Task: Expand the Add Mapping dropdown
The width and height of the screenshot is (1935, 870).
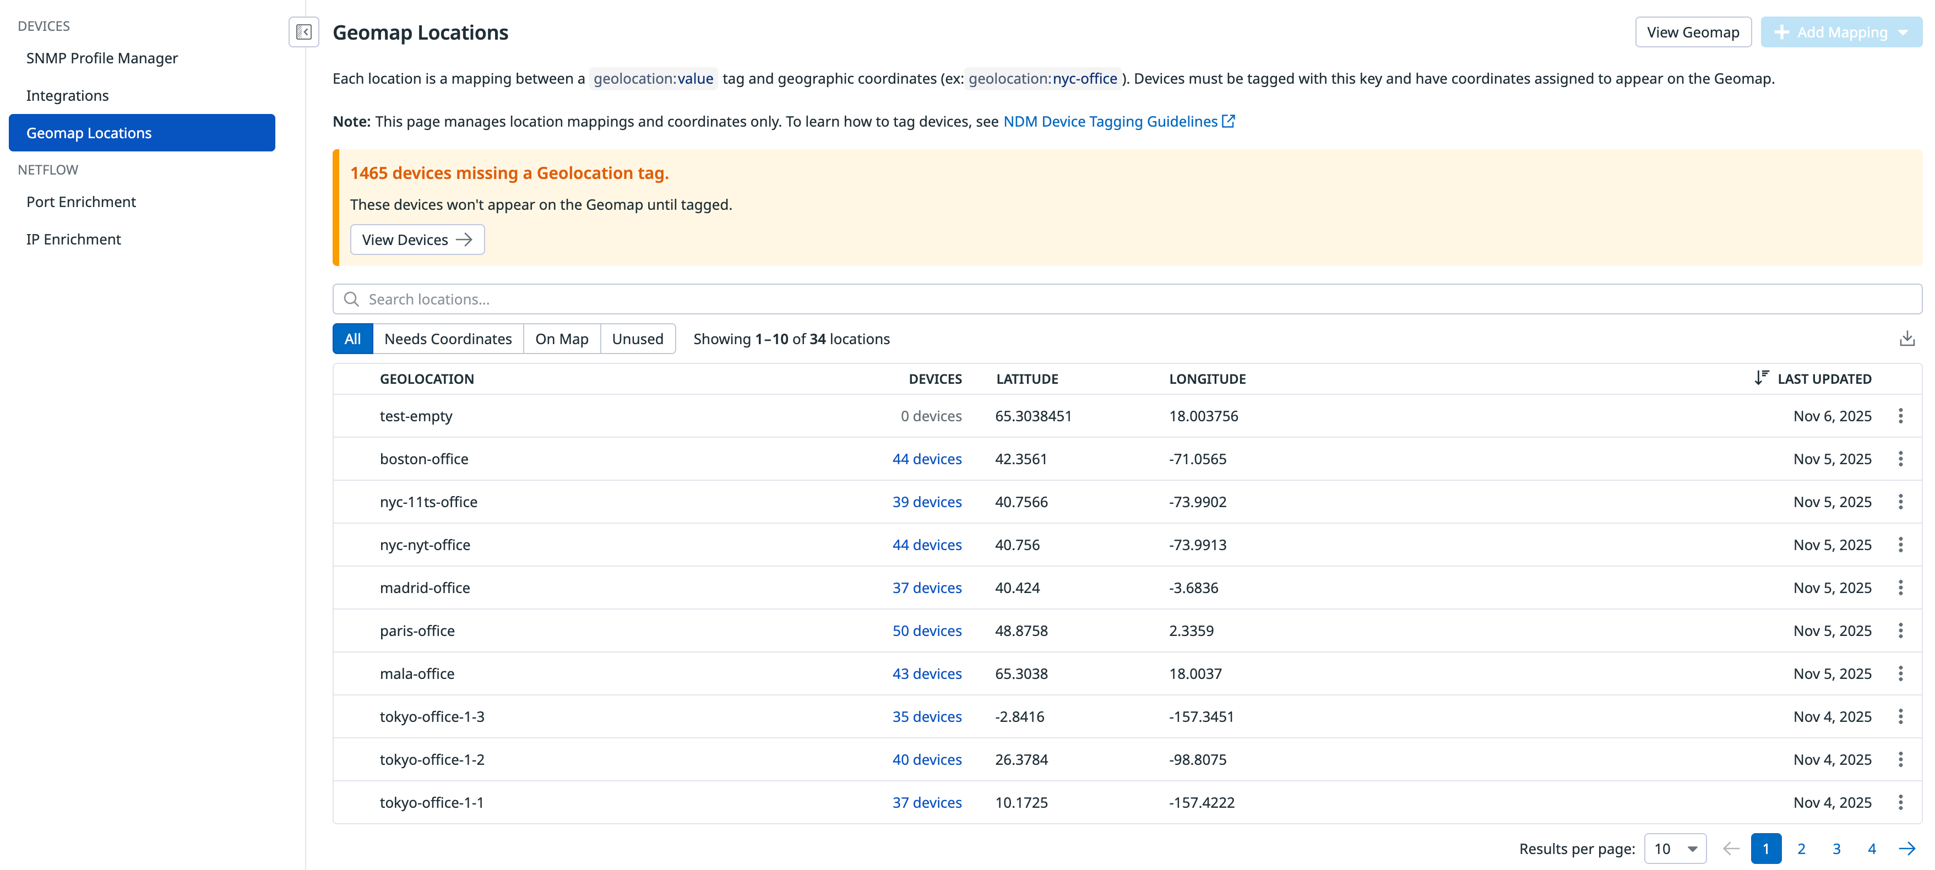Action: 1904,32
